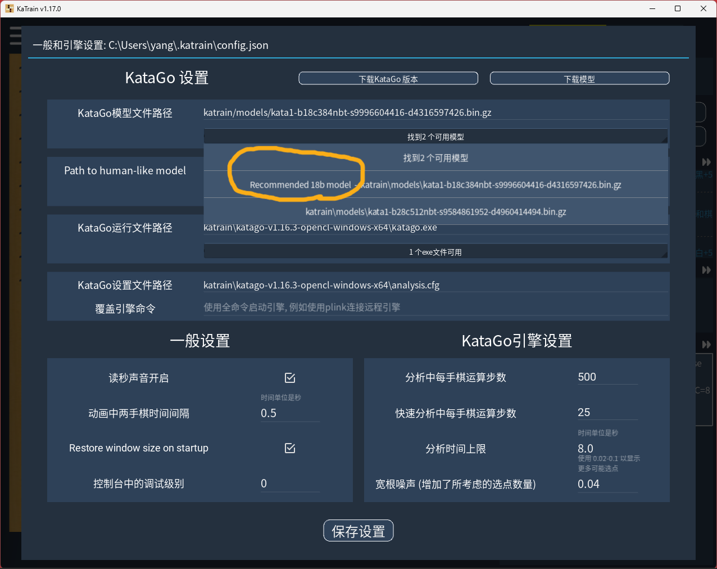
Task: Edit the 控制台中的调试级别 value 0
Action: (x=290, y=484)
